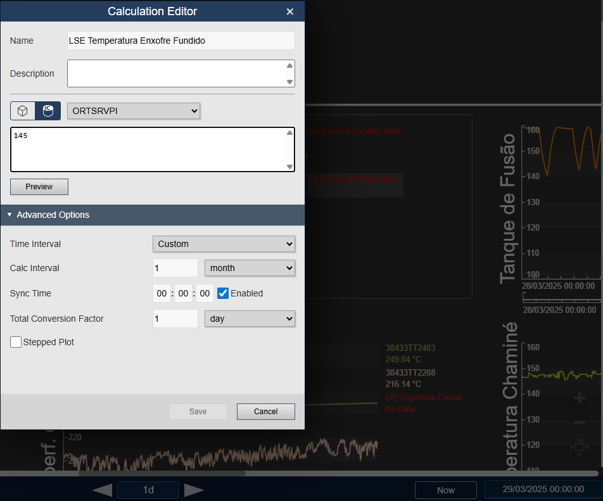603x501 pixels.
Task: Click the back arrow on the time bar
Action: [x=102, y=490]
